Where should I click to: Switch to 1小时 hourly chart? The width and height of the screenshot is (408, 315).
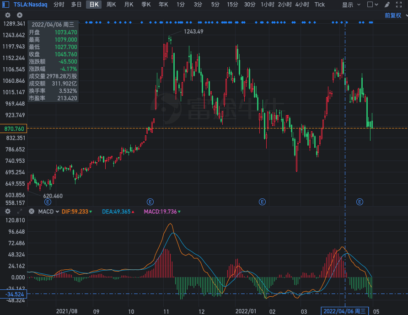tap(268, 5)
